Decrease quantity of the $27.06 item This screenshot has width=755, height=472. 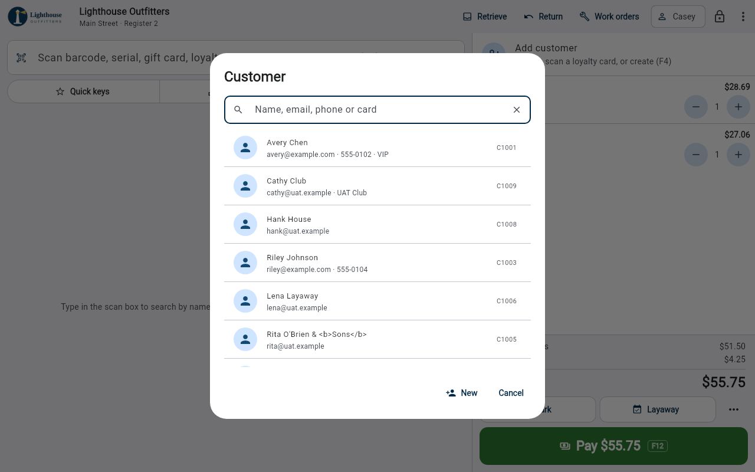(696, 155)
